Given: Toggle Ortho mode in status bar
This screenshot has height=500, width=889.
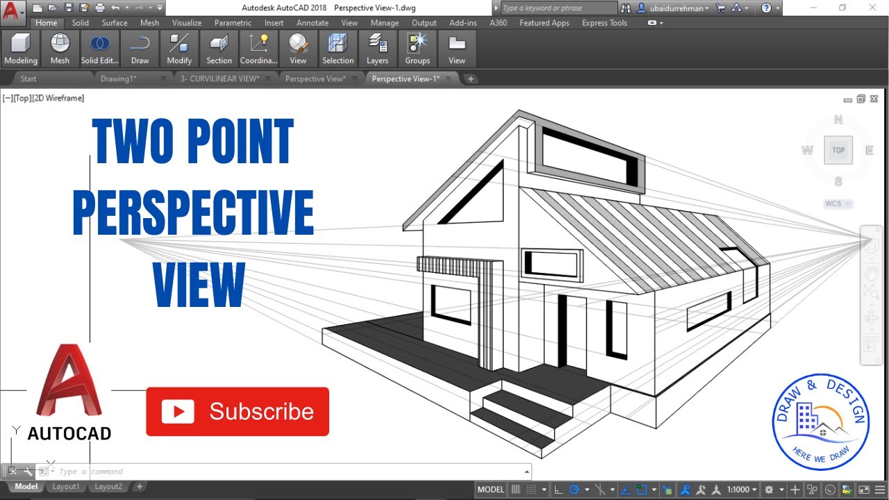Looking at the screenshot, I should coord(558,490).
